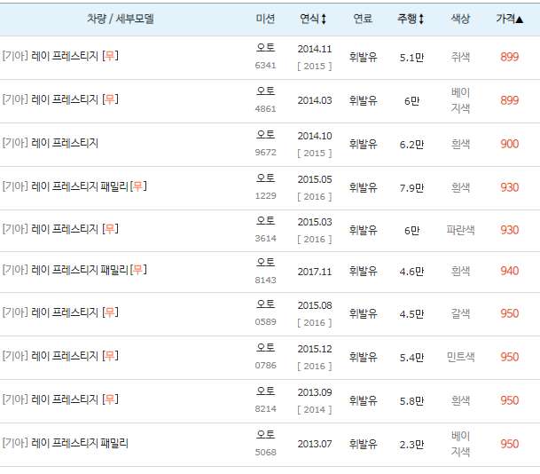Click the 2015.12 year cell

[315, 349]
